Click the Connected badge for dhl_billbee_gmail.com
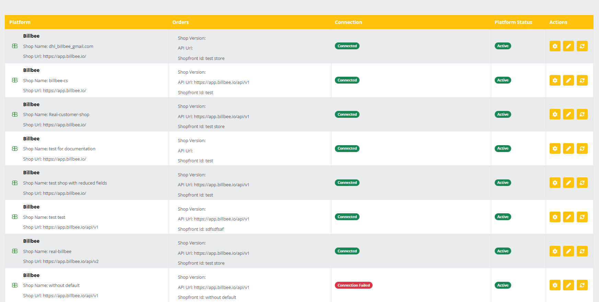The width and height of the screenshot is (599, 302). 347,46
